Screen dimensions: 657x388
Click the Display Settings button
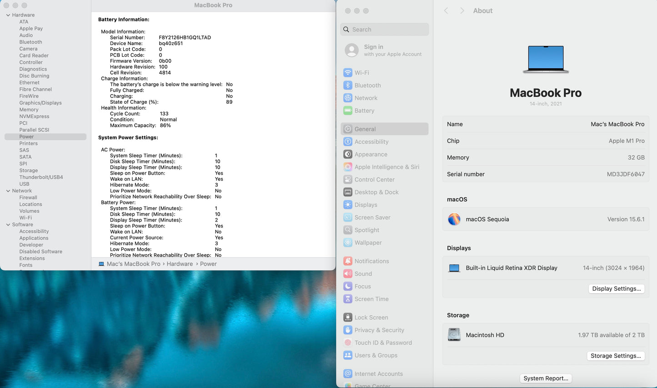(616, 289)
